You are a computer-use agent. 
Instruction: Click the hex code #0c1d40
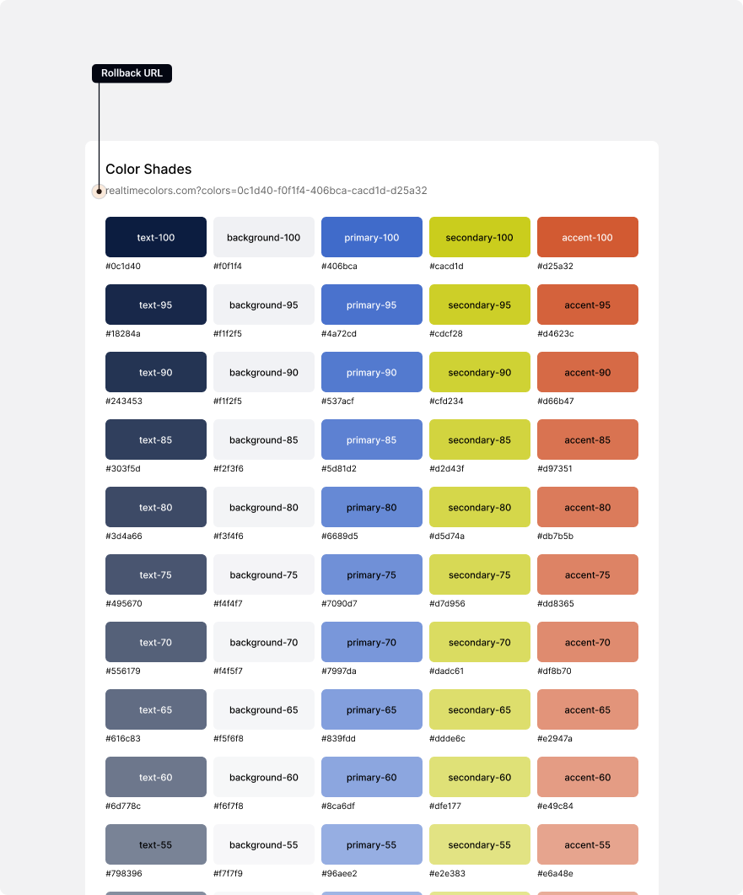click(121, 266)
